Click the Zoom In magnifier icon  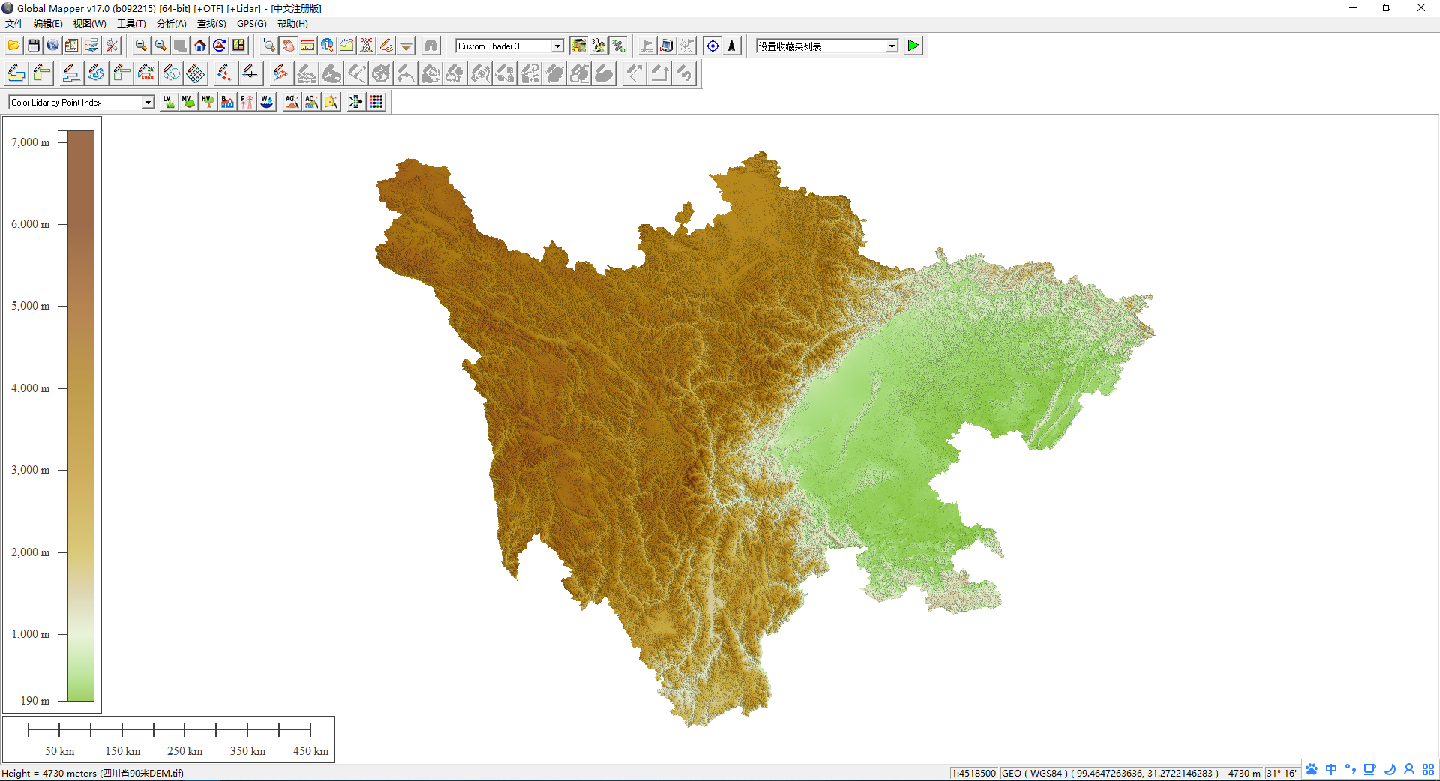[141, 46]
